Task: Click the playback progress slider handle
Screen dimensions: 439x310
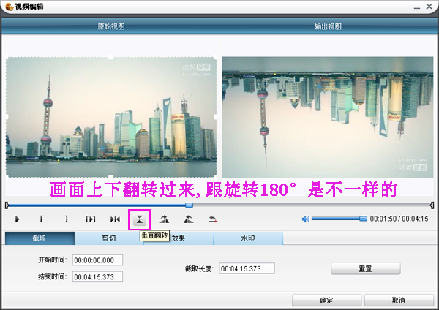Action: (x=190, y=205)
